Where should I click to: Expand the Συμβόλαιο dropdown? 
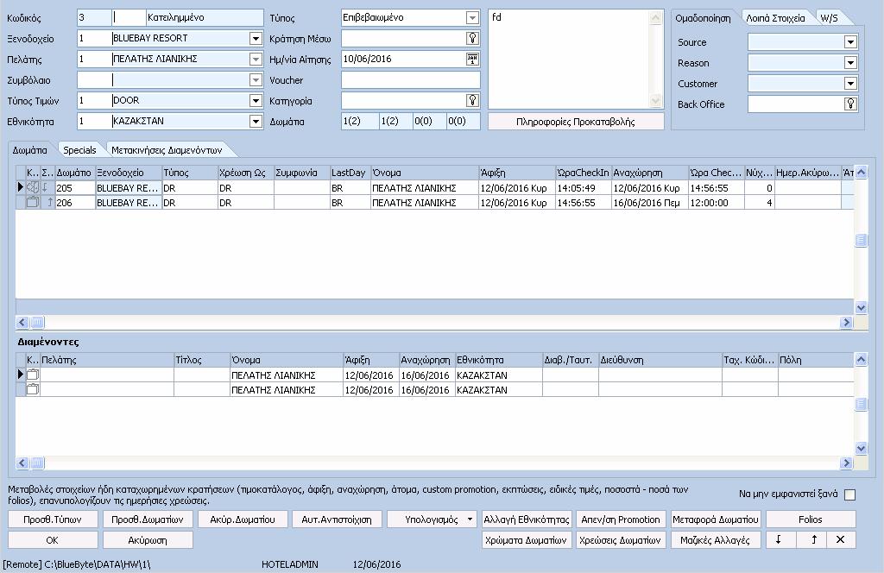pyautogui.click(x=256, y=80)
